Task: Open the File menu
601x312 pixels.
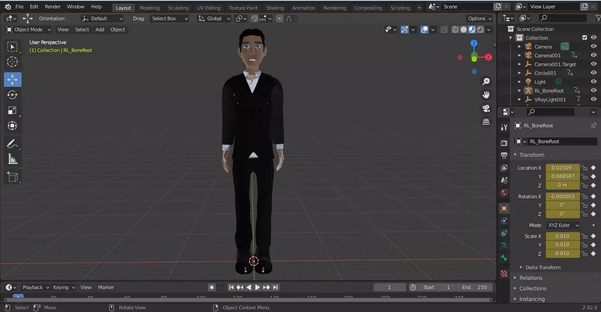Action: tap(19, 7)
